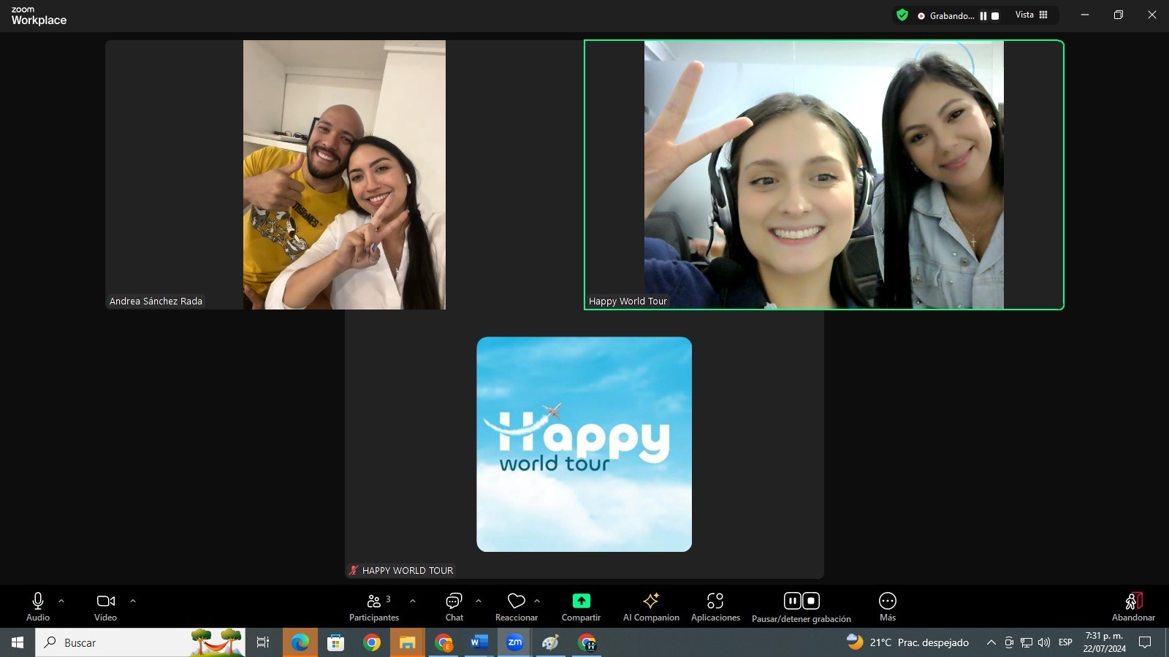Mute audio with the microphone button
The image size is (1169, 657).
[x=38, y=607]
